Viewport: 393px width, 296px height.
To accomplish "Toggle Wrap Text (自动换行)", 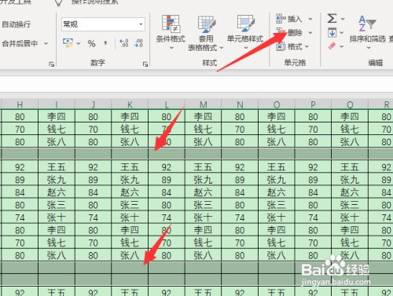I will click(17, 24).
